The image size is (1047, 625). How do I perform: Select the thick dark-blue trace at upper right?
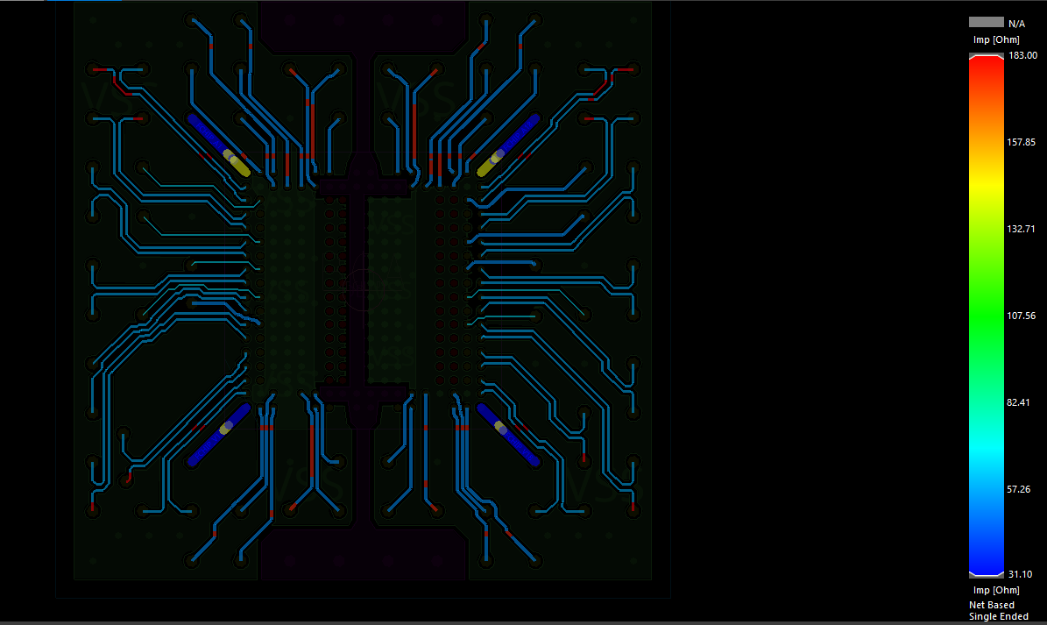click(519, 132)
